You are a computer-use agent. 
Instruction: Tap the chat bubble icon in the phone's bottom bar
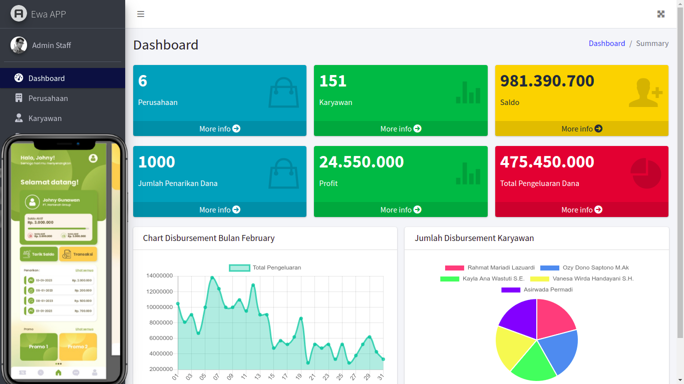(76, 372)
